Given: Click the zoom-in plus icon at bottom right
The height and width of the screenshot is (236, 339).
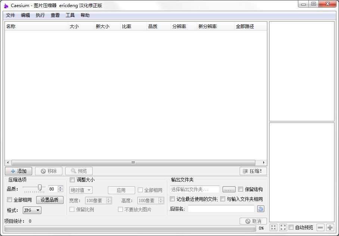Looking at the screenshot, I should click(x=330, y=227).
